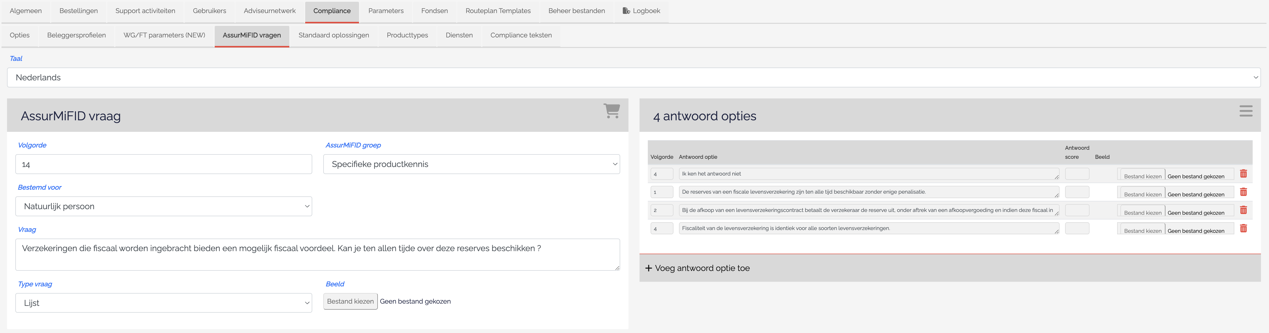This screenshot has height=333, width=1269.
Task: Click the shopping cart icon in AssurMiFID vraag header
Action: pos(611,111)
